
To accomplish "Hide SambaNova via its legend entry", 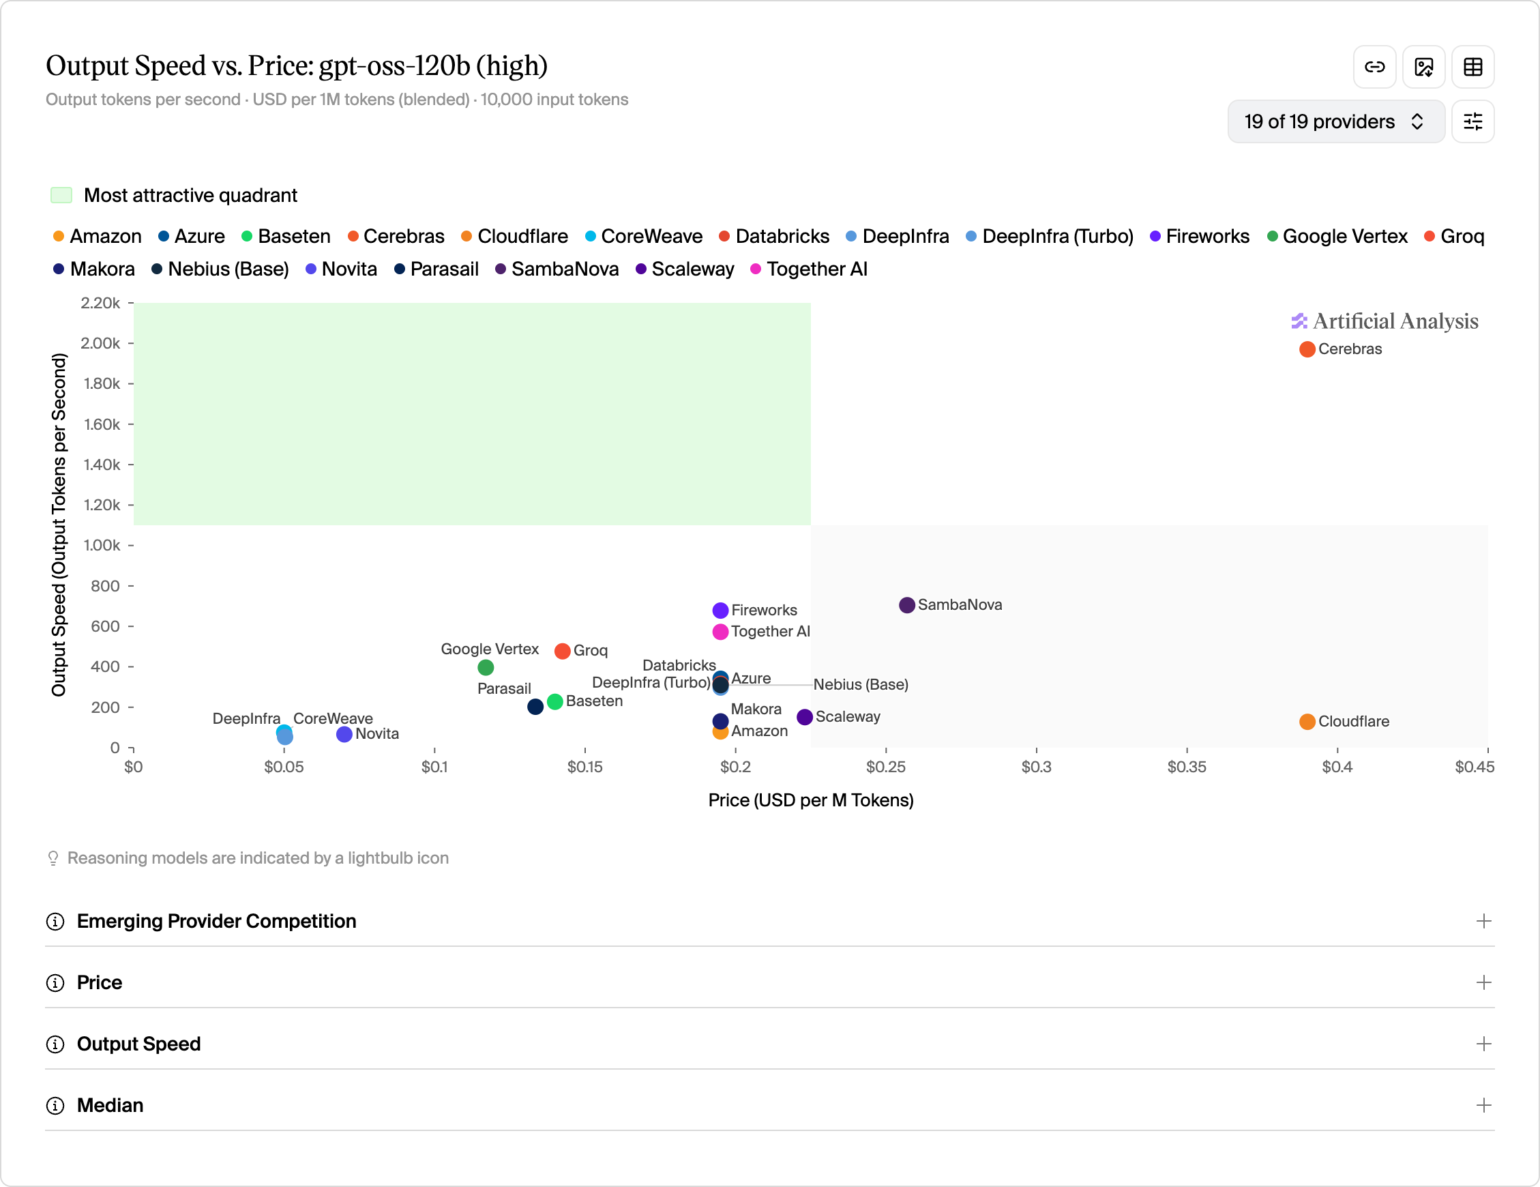I will click(557, 269).
